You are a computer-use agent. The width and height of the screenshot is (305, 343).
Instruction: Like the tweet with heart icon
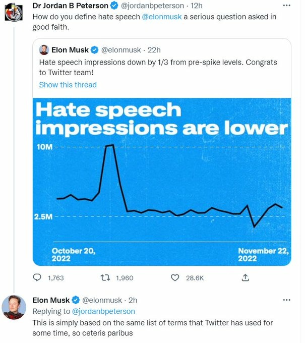coord(175,277)
